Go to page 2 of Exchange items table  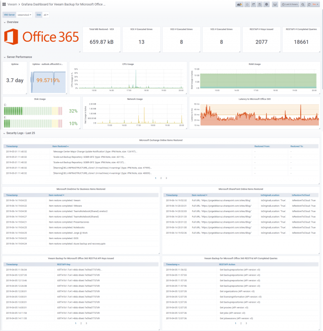click(x=161, y=178)
